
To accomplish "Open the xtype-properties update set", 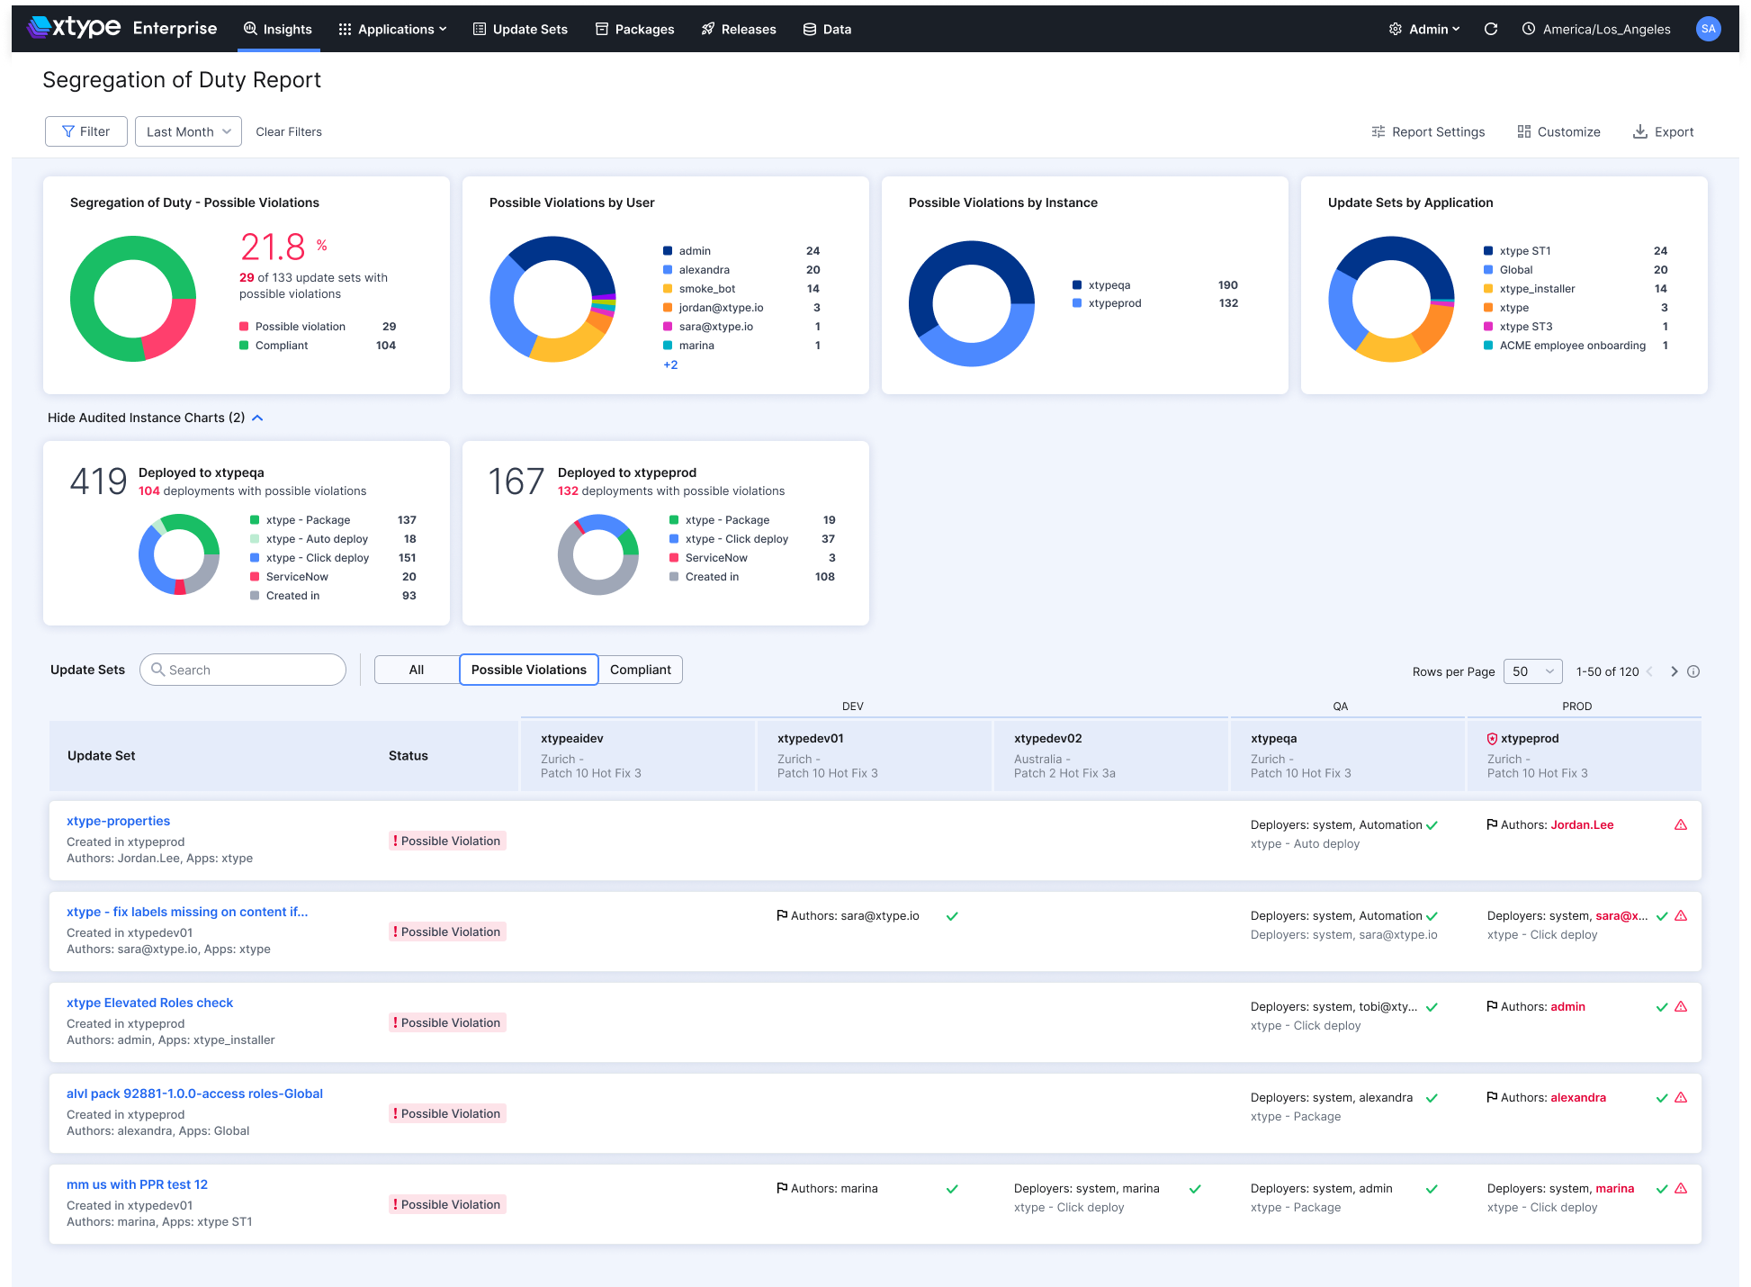I will tap(118, 821).
